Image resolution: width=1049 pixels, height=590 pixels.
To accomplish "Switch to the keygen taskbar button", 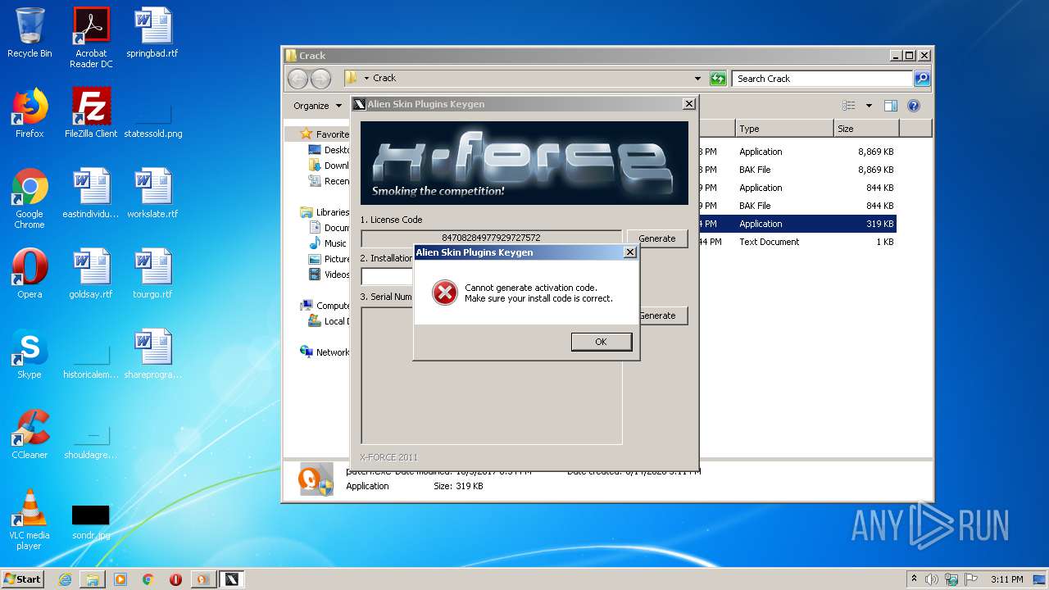I will pyautogui.click(x=231, y=579).
